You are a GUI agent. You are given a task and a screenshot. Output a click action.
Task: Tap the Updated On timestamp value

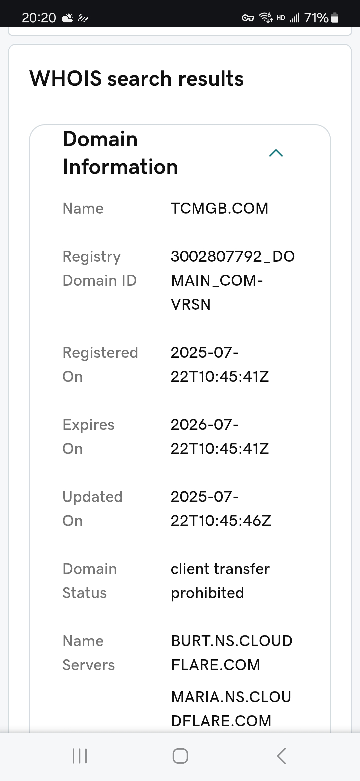point(221,509)
